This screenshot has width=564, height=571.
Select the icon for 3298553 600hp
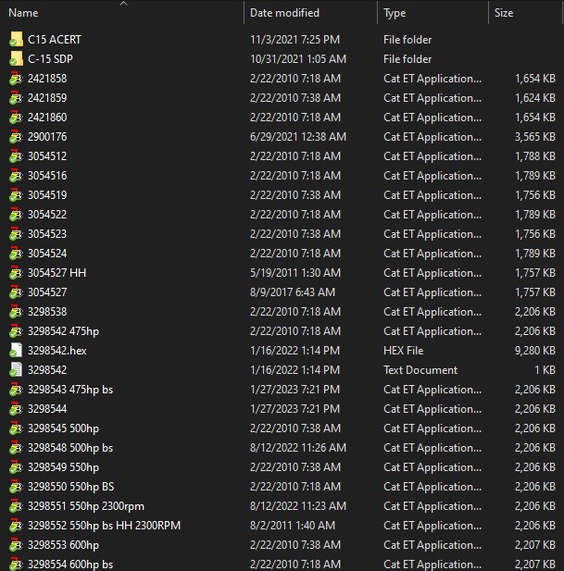pyautogui.click(x=16, y=545)
